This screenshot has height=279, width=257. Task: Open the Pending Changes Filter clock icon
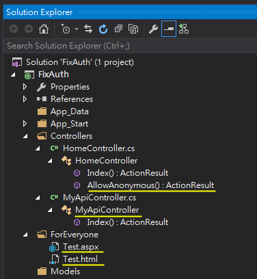pos(66,29)
